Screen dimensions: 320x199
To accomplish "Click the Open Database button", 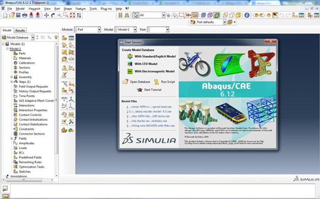I will (136, 82).
